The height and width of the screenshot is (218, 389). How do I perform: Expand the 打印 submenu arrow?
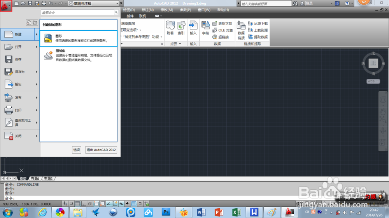tap(37, 110)
